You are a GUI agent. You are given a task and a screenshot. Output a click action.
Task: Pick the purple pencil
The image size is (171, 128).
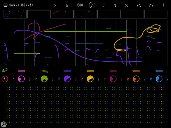(x=67, y=71)
